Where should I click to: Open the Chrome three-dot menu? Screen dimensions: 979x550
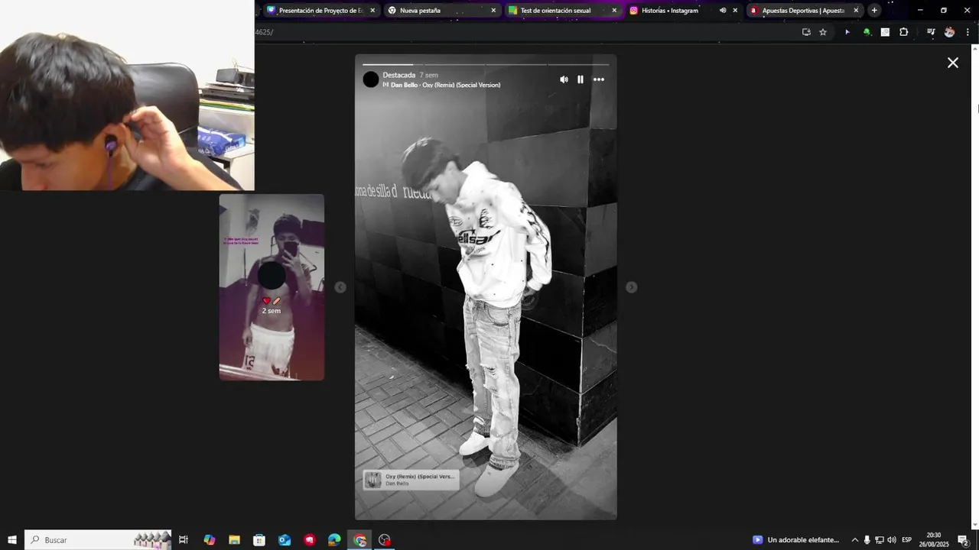(968, 32)
